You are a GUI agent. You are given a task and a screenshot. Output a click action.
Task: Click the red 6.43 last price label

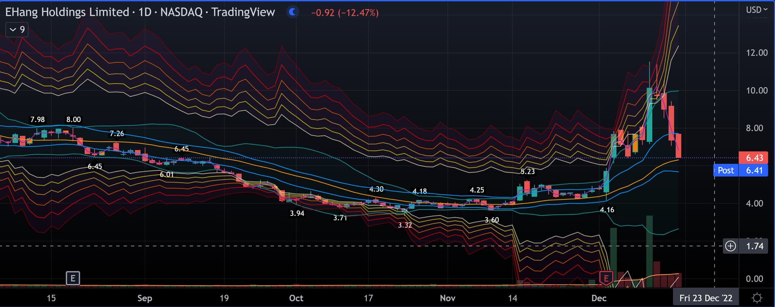point(754,158)
